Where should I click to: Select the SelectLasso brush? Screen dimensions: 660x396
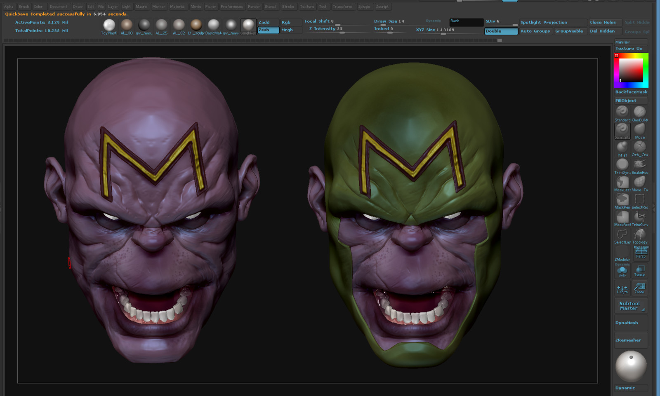pyautogui.click(x=622, y=236)
